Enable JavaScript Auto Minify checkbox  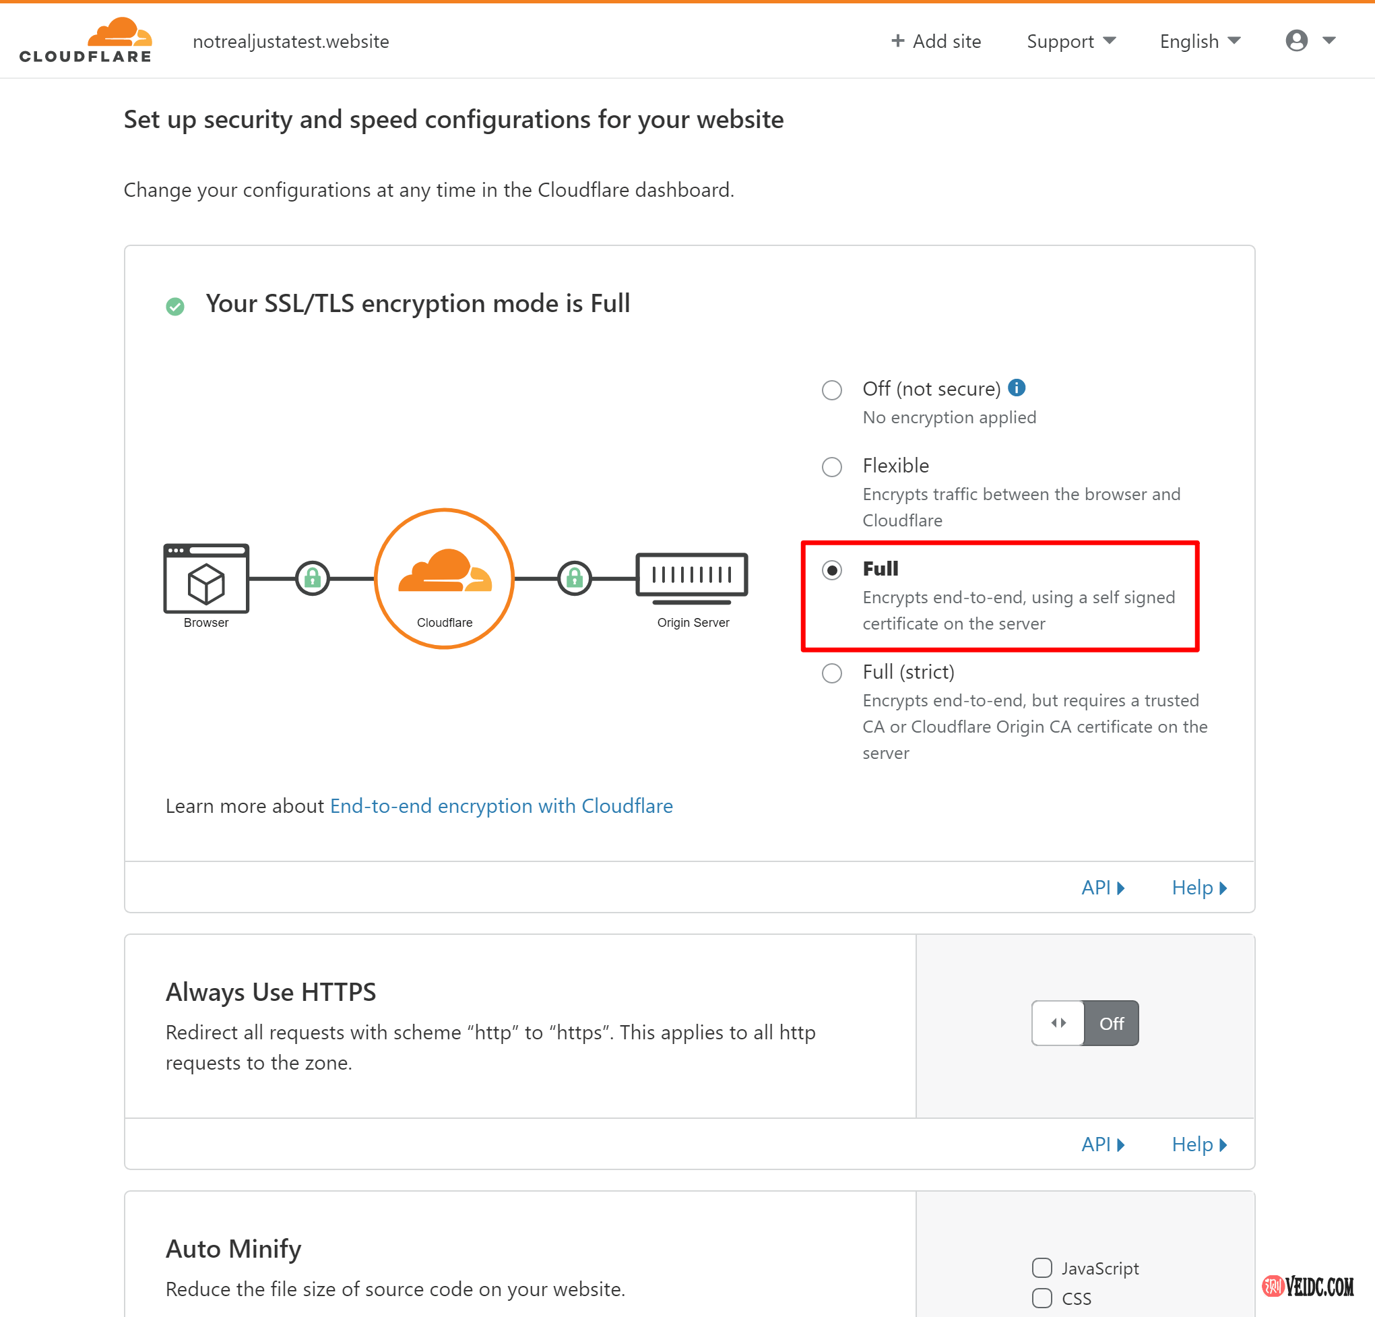(1042, 1268)
